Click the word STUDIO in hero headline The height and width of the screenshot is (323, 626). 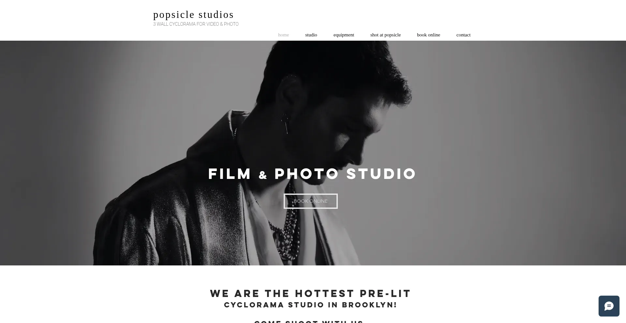tap(381, 174)
